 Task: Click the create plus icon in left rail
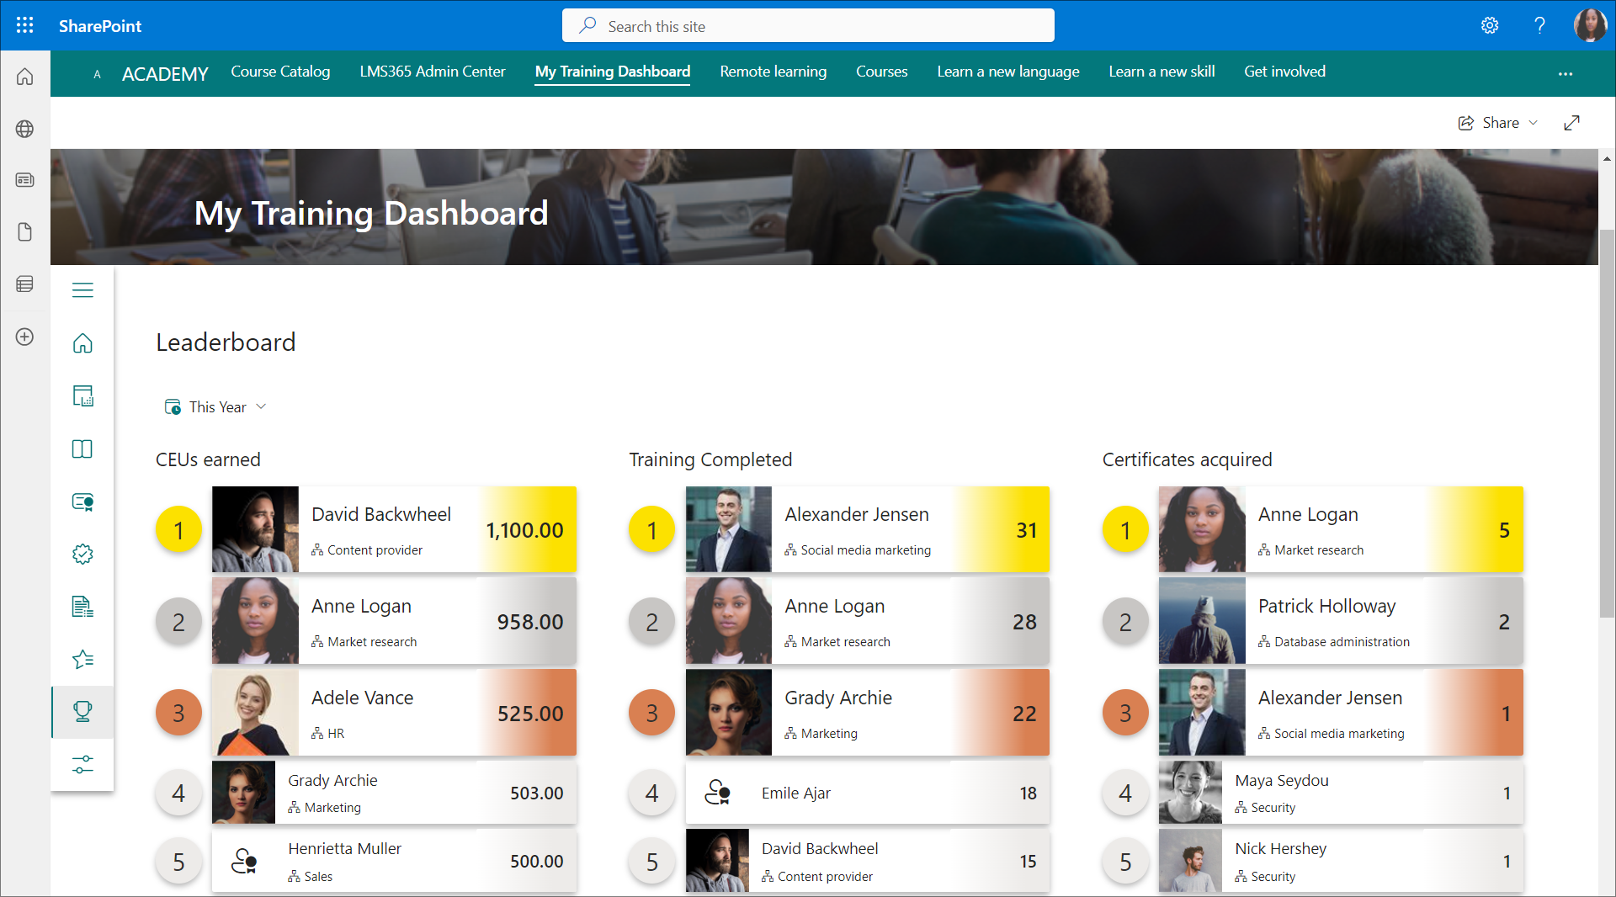click(x=24, y=337)
